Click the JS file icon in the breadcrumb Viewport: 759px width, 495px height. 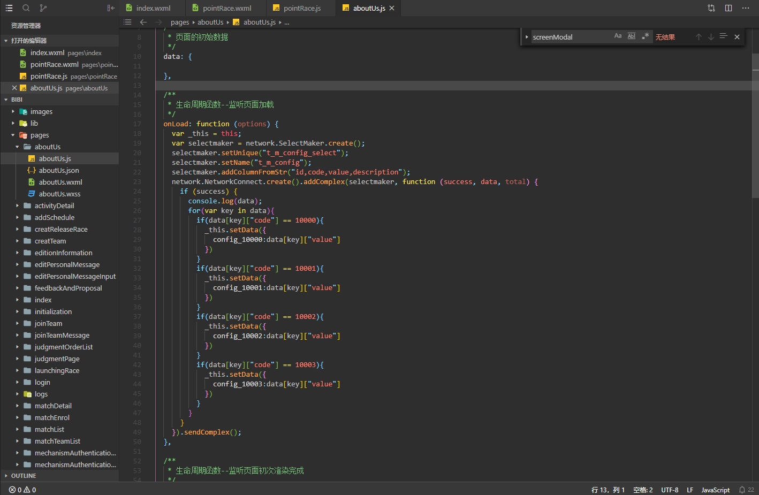pos(236,22)
